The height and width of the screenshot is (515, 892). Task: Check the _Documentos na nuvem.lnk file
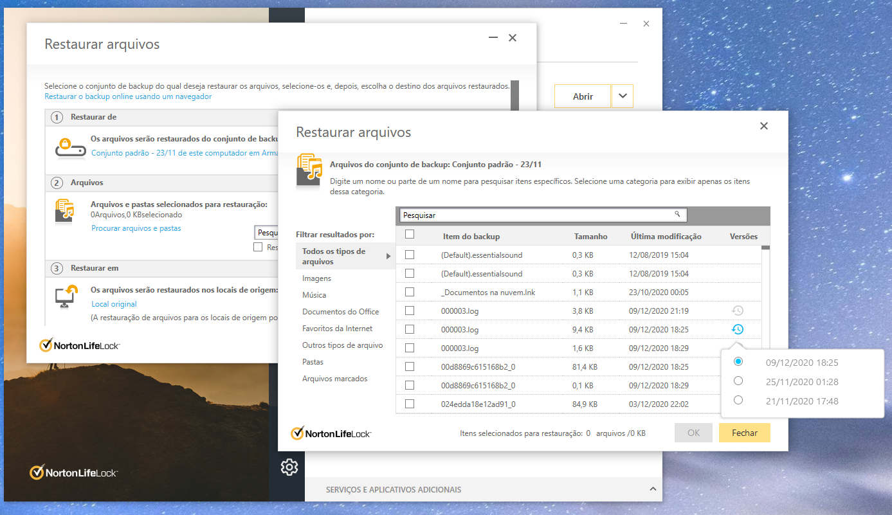(x=410, y=292)
